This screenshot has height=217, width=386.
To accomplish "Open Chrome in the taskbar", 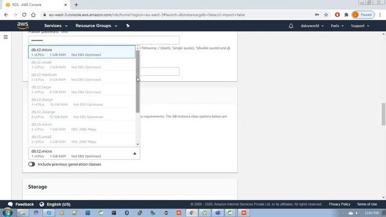I will (x=192, y=213).
